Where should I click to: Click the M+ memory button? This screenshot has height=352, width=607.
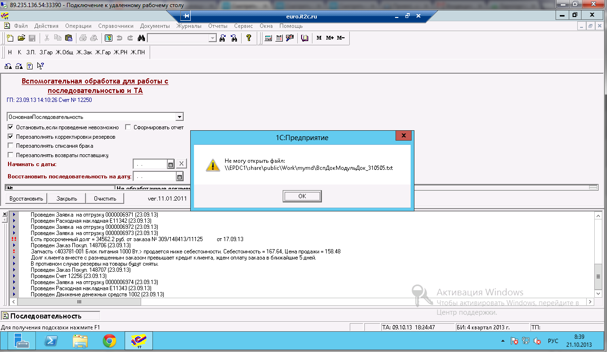pos(329,38)
